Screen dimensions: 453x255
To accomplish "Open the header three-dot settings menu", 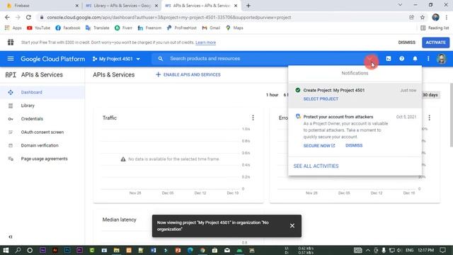I will point(428,59).
